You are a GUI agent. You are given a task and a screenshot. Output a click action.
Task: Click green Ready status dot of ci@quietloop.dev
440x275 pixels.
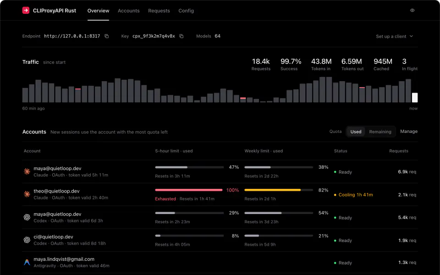(335, 241)
